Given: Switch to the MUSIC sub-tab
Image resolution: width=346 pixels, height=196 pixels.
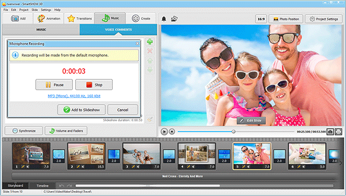Looking at the screenshot, I should click(41, 30).
